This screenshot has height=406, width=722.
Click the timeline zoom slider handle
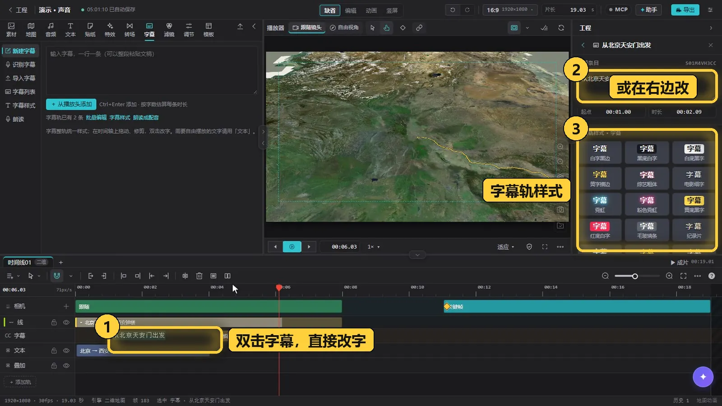click(x=635, y=276)
